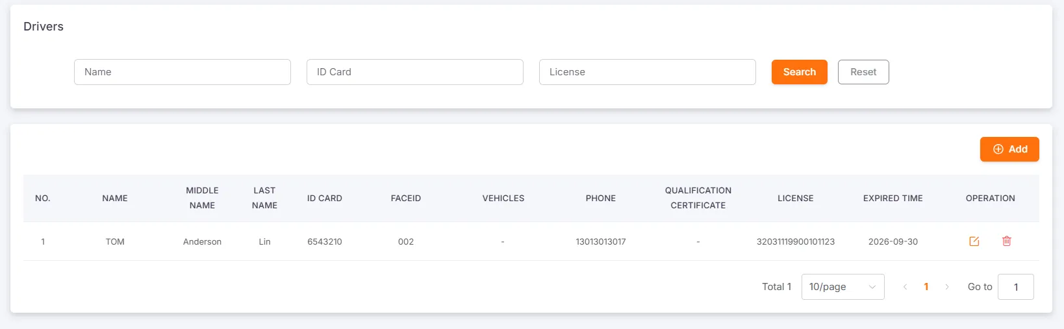Select the middle name cell Anderson
Screen dimensions: 1064x329
point(202,241)
